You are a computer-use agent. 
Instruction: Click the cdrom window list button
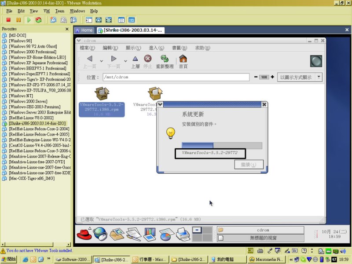tap(260, 230)
